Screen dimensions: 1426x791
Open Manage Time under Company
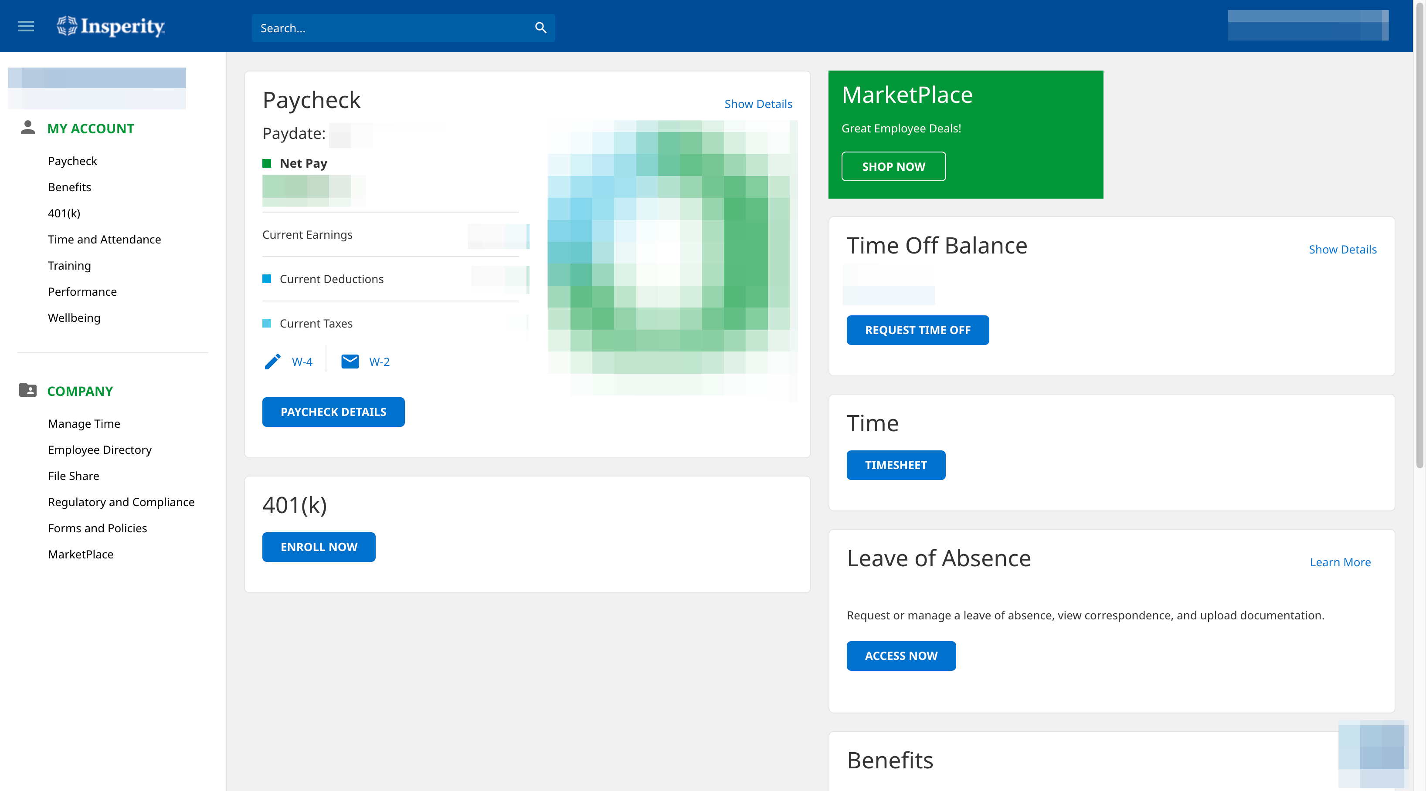84,424
